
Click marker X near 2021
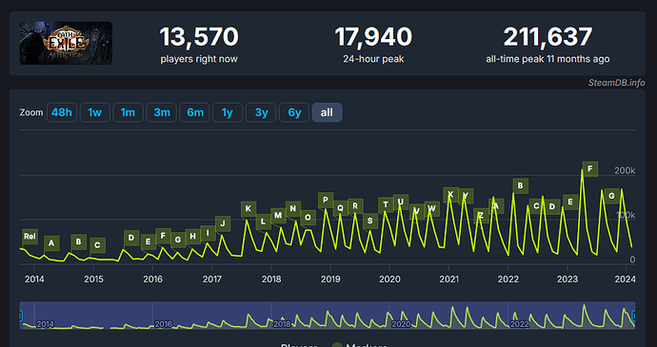[x=450, y=195]
